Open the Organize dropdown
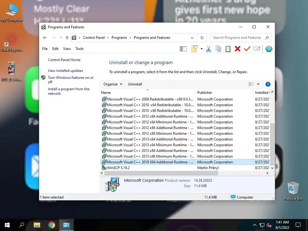 (x=113, y=84)
